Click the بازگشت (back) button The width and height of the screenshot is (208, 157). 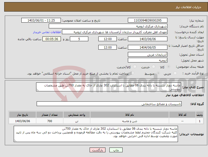[x=98, y=150]
